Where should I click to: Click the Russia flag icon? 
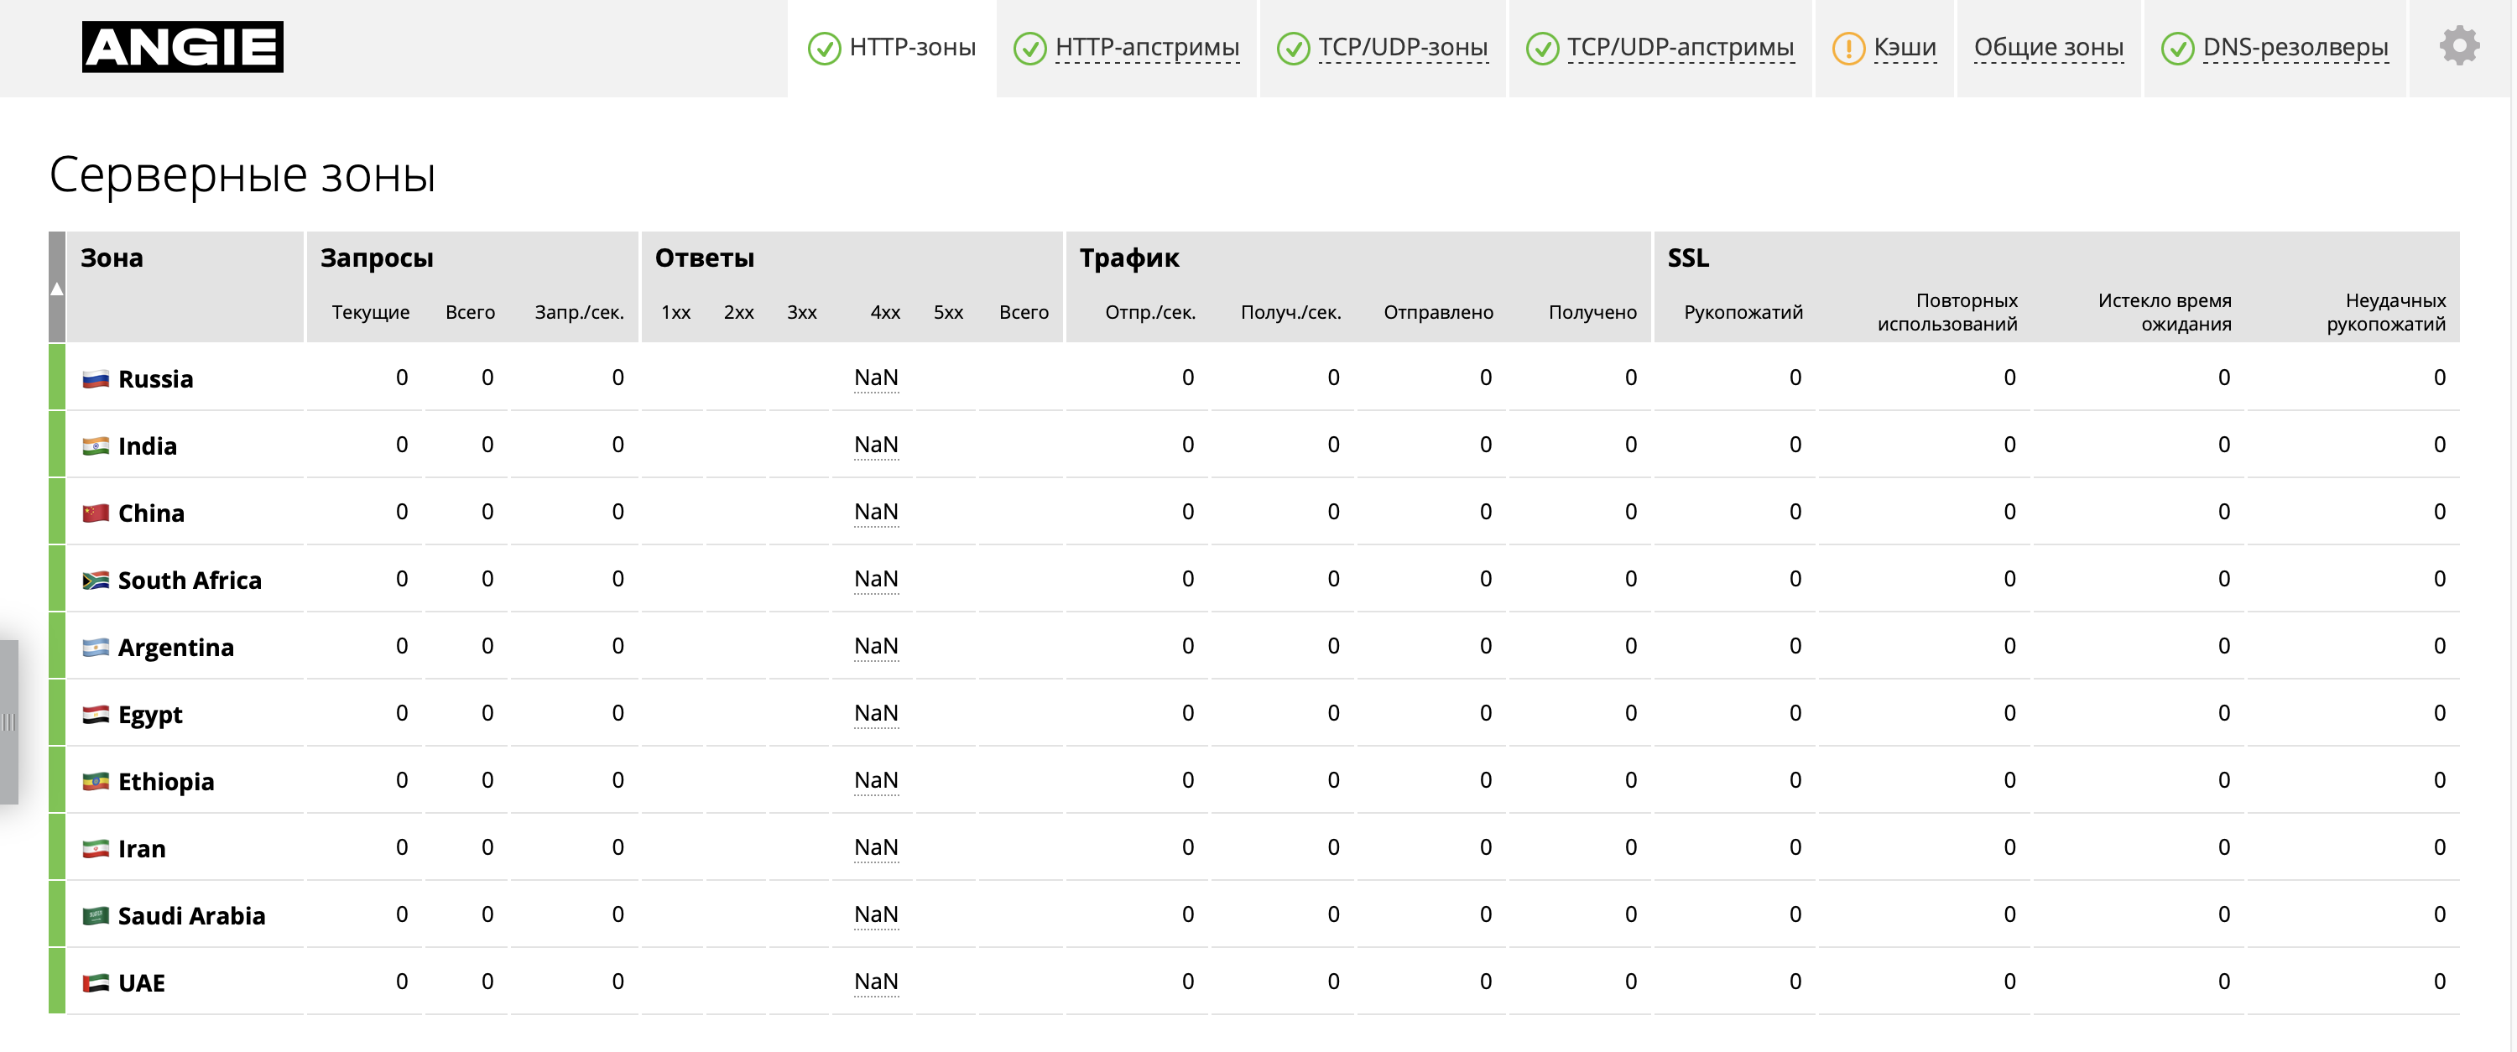pos(96,379)
